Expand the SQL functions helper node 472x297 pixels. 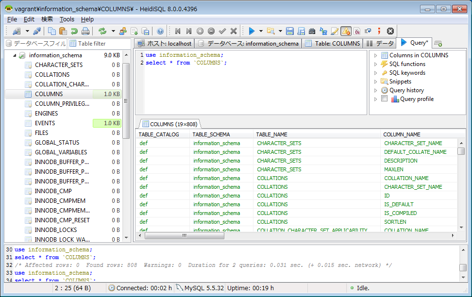coord(375,64)
